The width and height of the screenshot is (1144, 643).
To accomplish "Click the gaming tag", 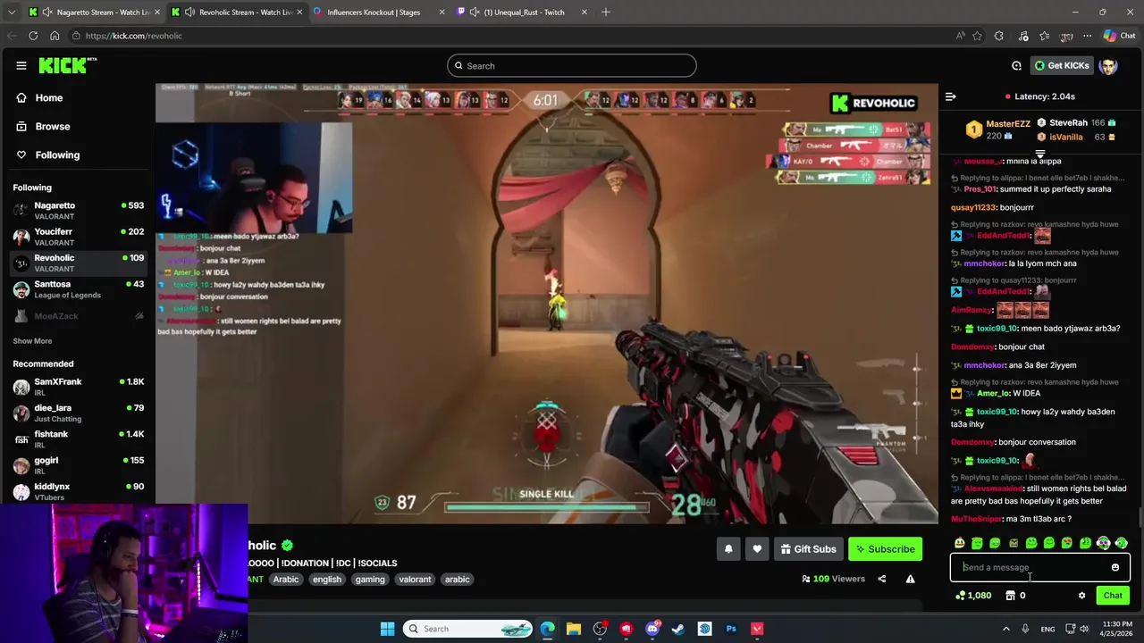I will pyautogui.click(x=369, y=580).
